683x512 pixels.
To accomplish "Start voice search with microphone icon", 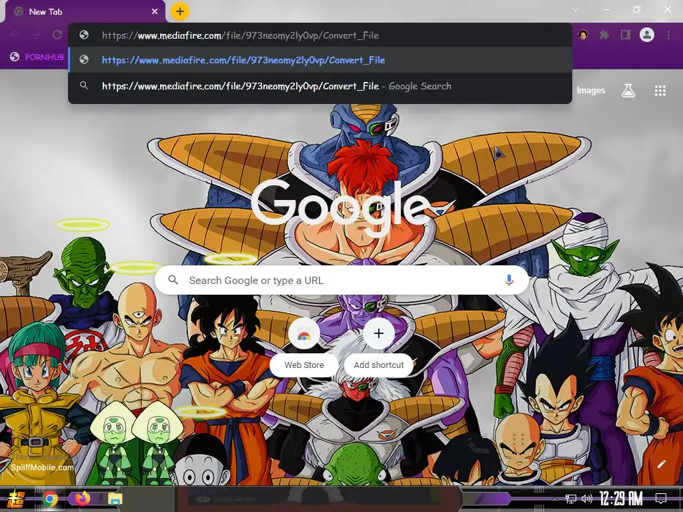I will coord(509,280).
